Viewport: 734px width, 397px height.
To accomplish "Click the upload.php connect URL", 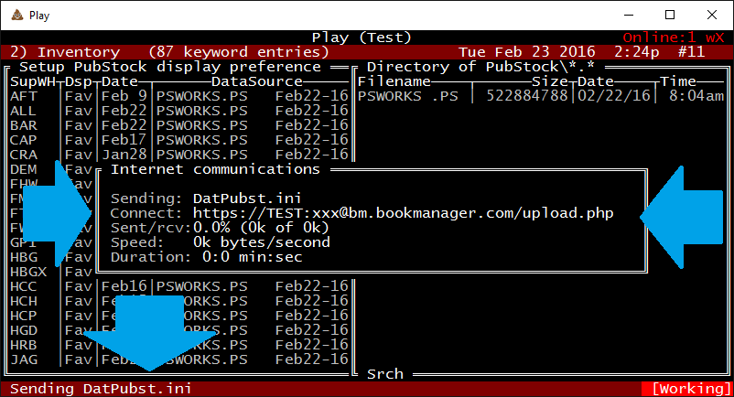I will point(403,213).
